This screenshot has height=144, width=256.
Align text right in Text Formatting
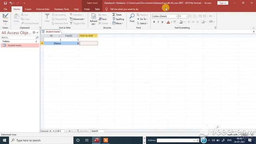(197, 22)
